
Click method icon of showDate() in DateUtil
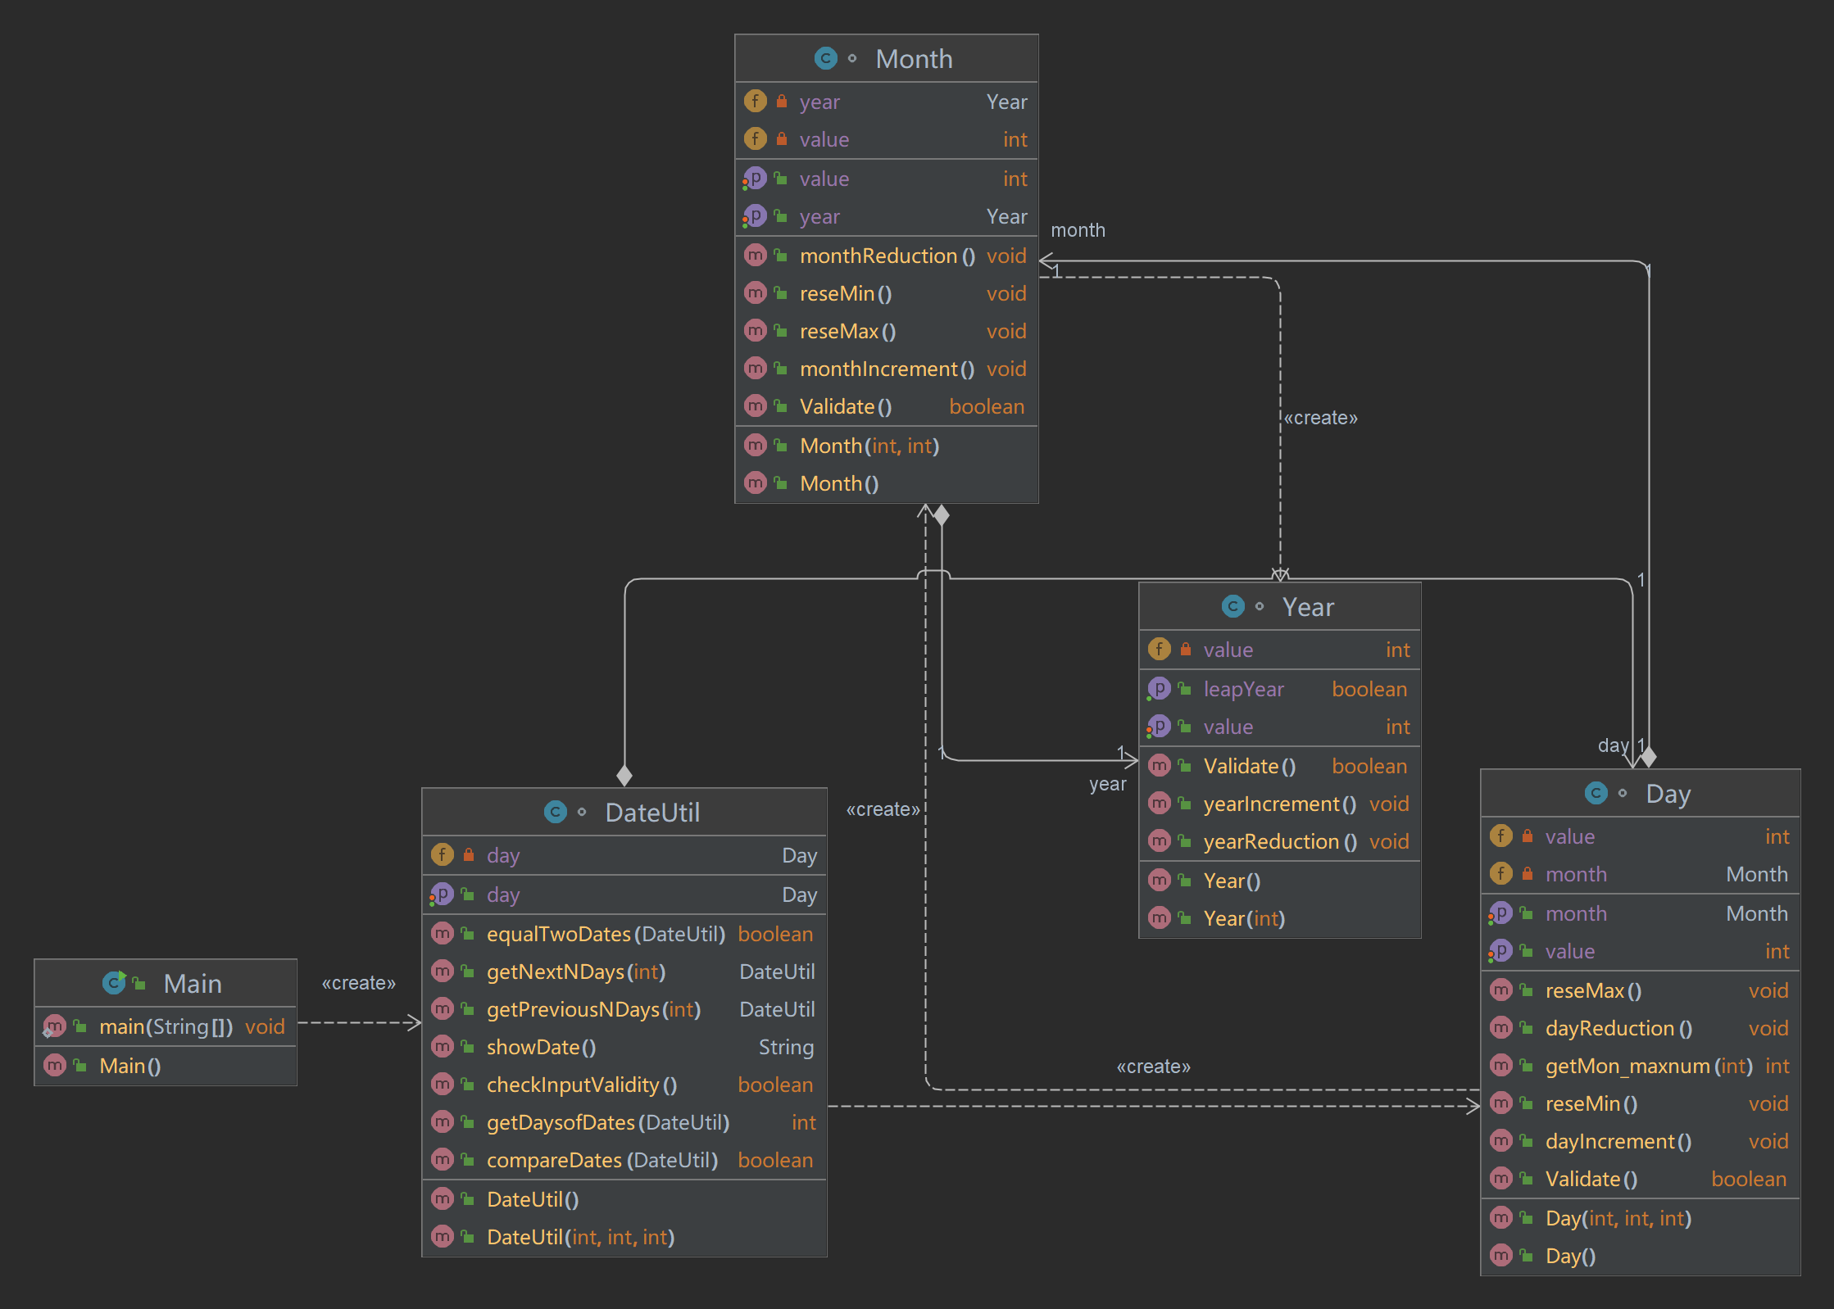pyautogui.click(x=443, y=1047)
